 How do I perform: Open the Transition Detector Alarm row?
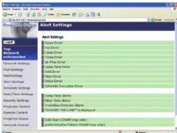(x=108, y=105)
